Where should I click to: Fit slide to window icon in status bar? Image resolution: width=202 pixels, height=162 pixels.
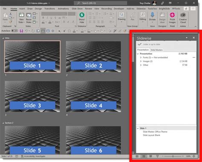194,156
